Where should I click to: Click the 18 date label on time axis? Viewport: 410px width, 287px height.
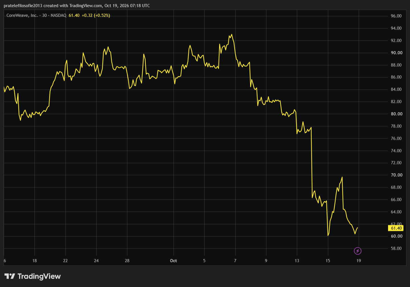(x=34, y=261)
